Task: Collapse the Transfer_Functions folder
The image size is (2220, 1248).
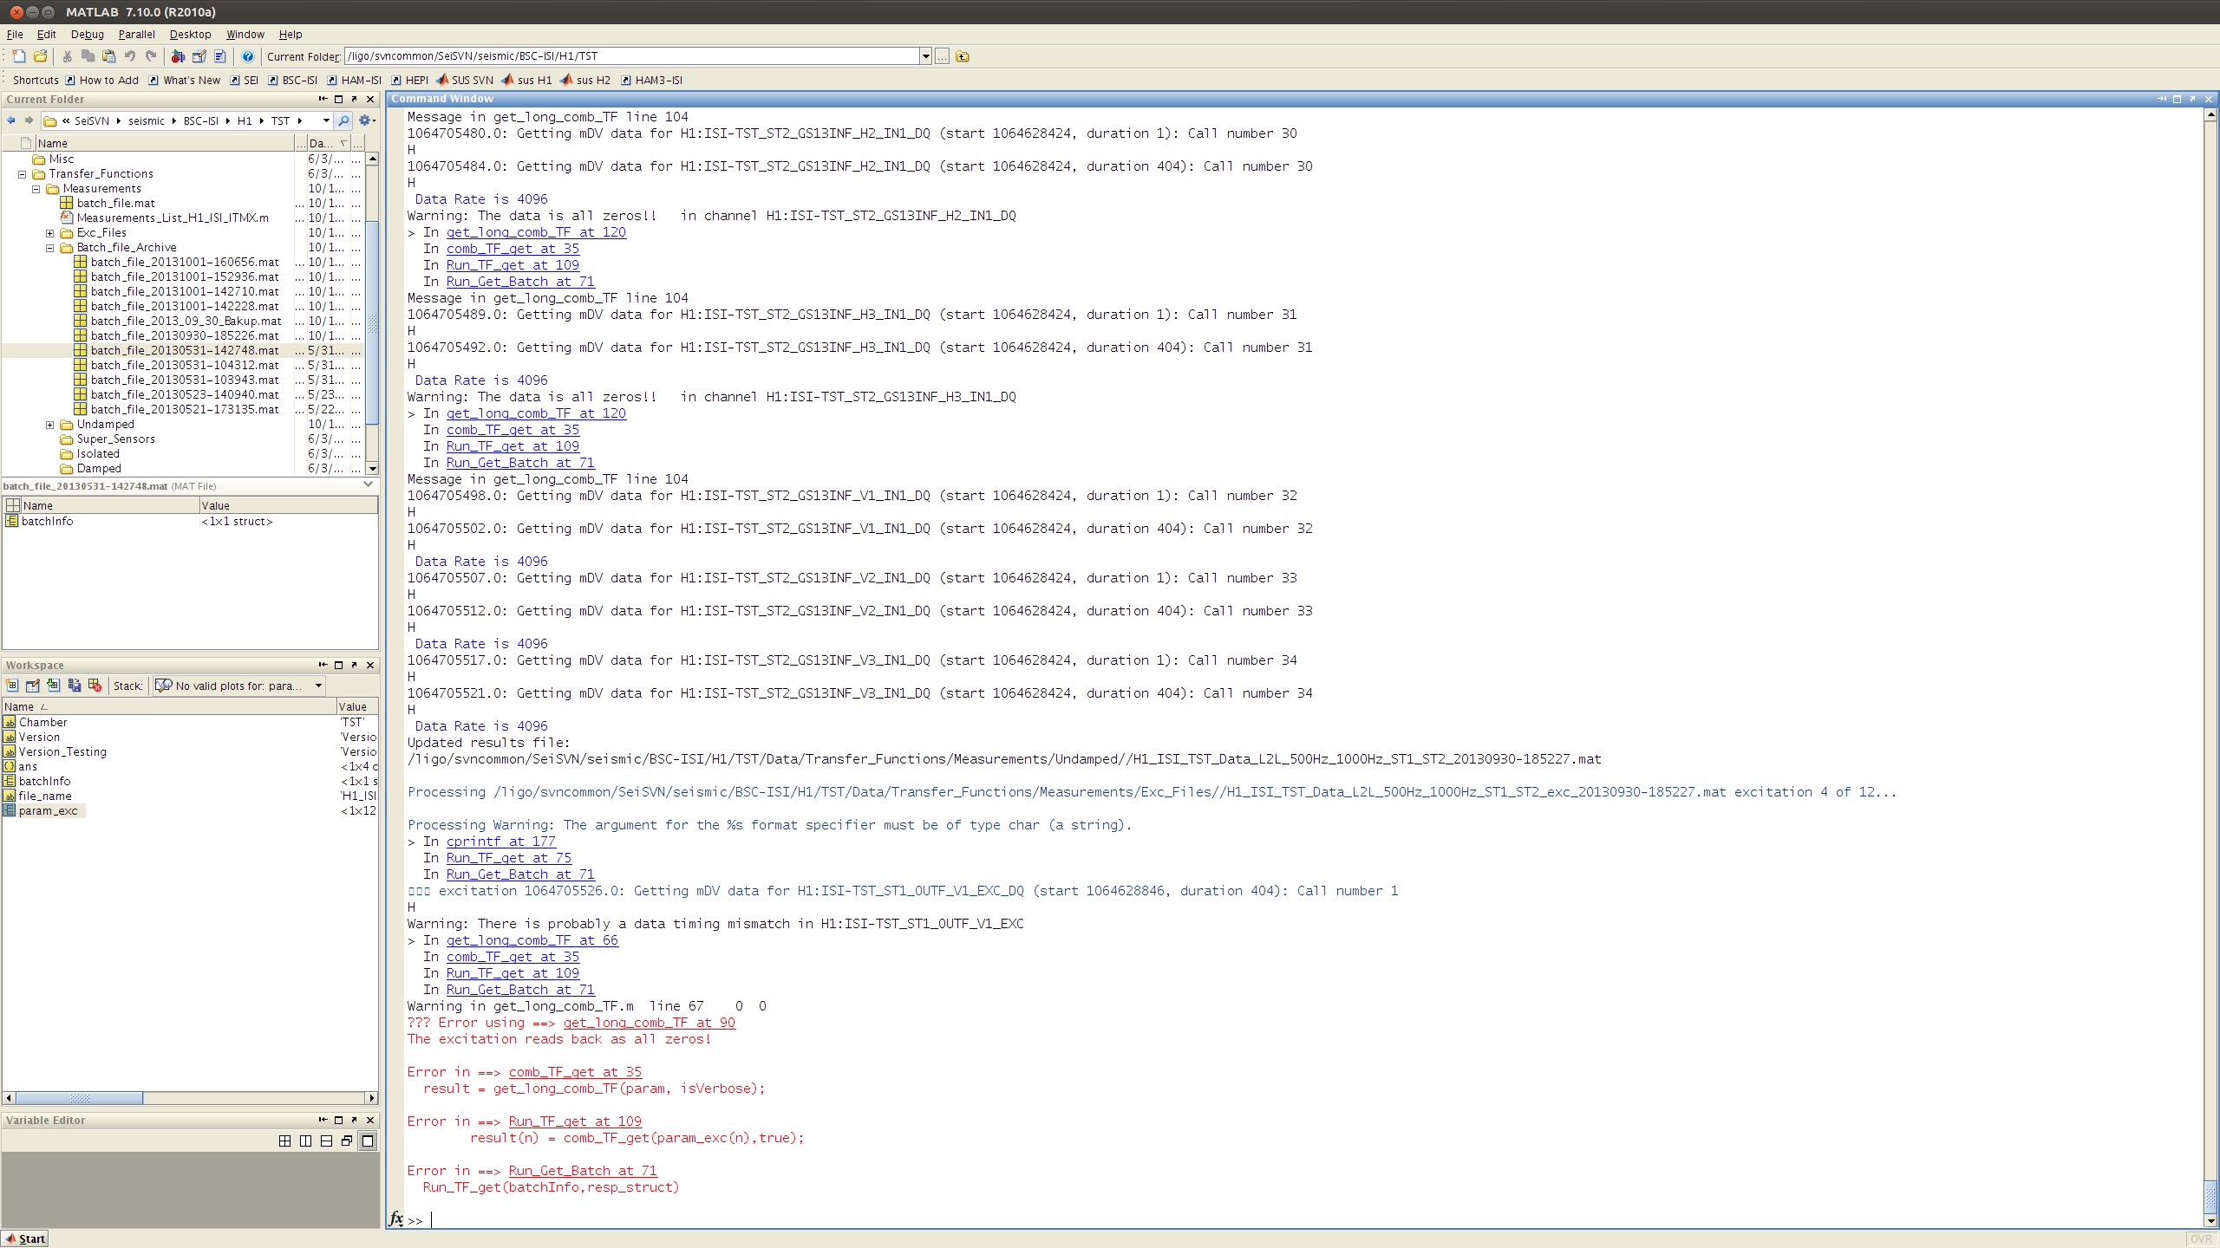Action: (x=23, y=174)
